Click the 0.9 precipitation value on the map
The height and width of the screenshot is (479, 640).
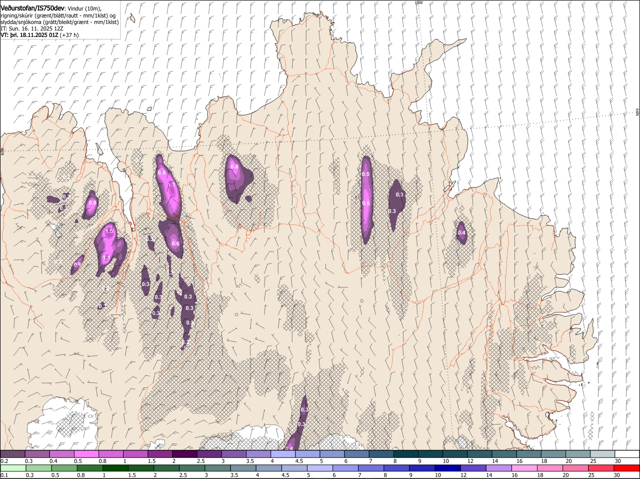(161, 172)
